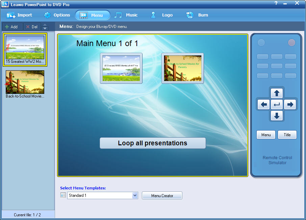Switch to the Options tab

tap(57, 15)
